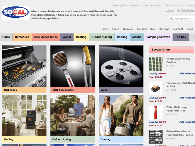Open Grillpro Executive Toolset thumbnail

[156, 137]
